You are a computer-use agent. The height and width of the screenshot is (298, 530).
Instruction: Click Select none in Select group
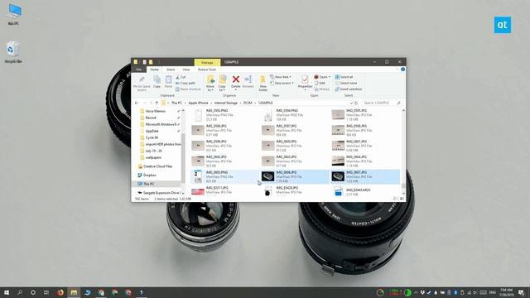pyautogui.click(x=346, y=83)
